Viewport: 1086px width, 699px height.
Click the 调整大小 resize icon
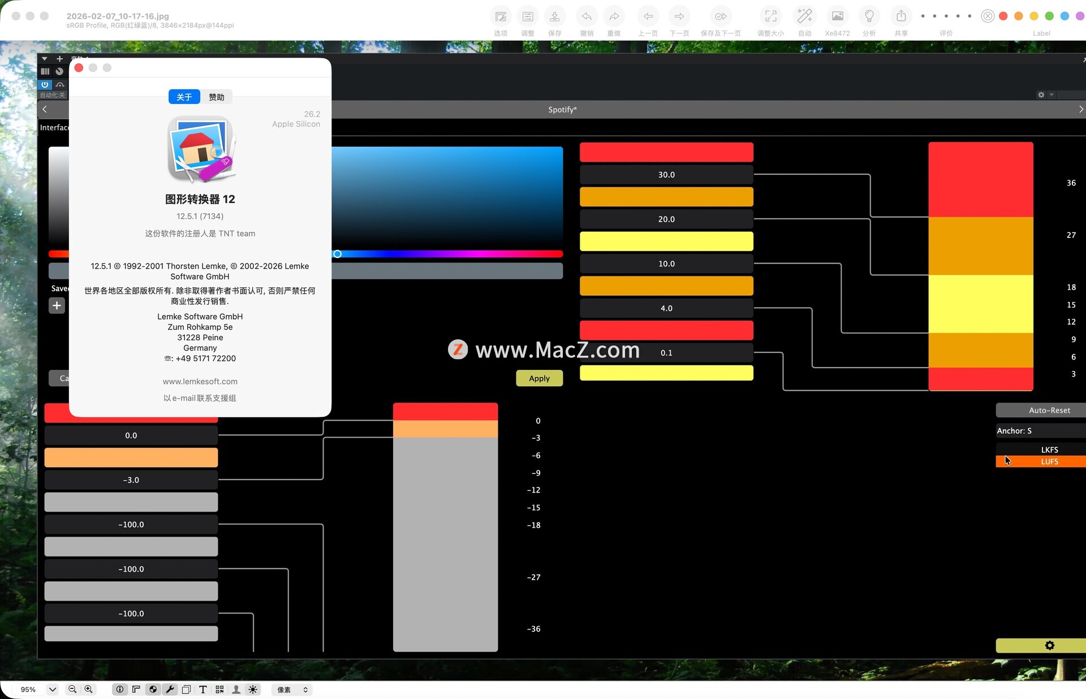coord(770,17)
